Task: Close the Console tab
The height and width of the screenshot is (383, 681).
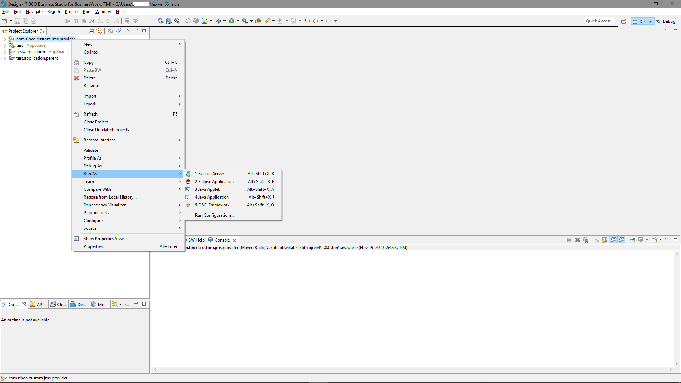Action: coord(234,240)
